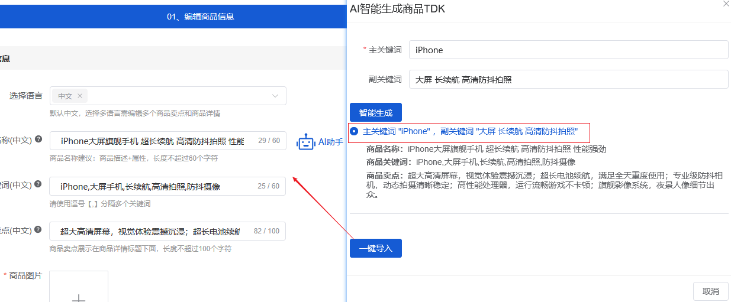Click the 取消 button

[x=711, y=291]
